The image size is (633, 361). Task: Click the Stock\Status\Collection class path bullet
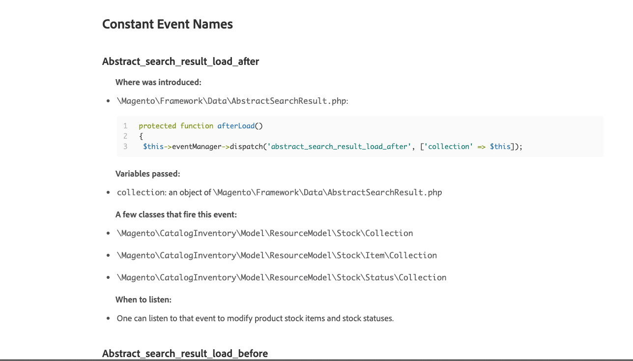pyautogui.click(x=282, y=277)
